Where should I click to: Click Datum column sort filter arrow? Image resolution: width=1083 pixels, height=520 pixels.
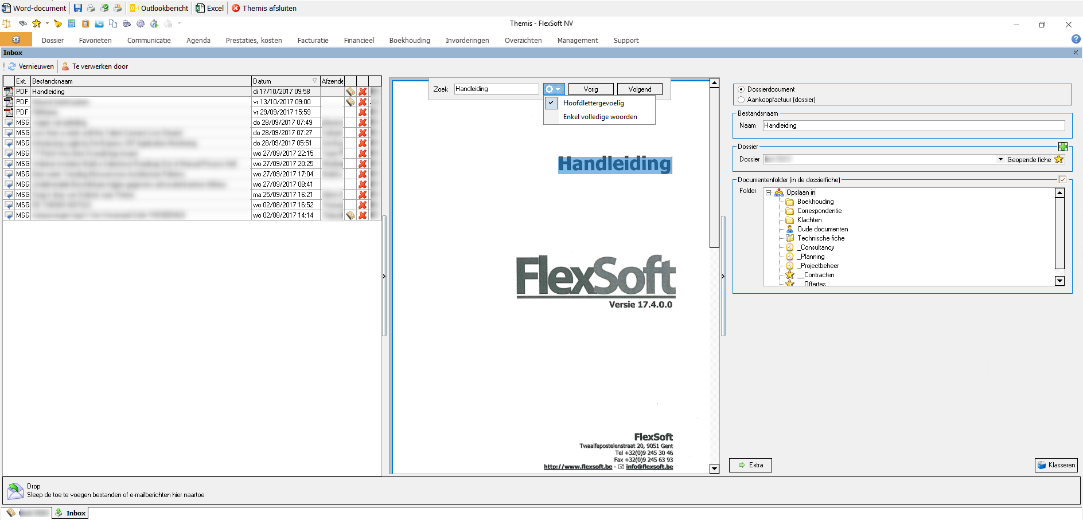tap(314, 81)
